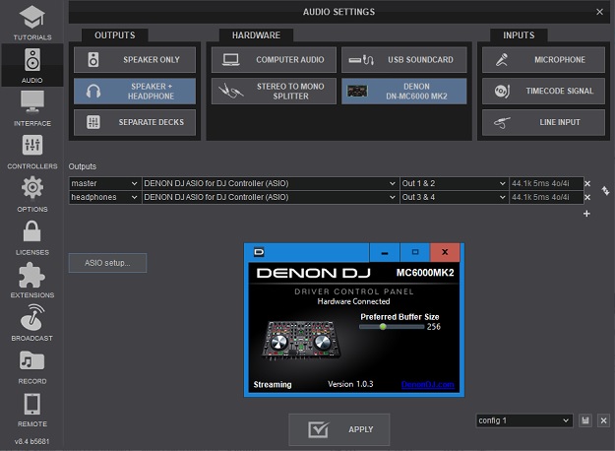Click the v8.4 b5681 version label
Image resolution: width=615 pixels, height=451 pixels.
pyautogui.click(x=32, y=441)
